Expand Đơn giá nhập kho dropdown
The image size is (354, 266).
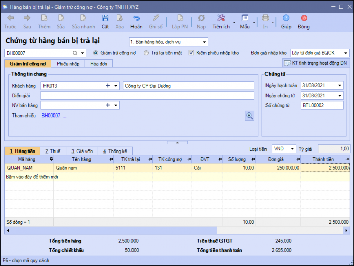tap(345, 53)
